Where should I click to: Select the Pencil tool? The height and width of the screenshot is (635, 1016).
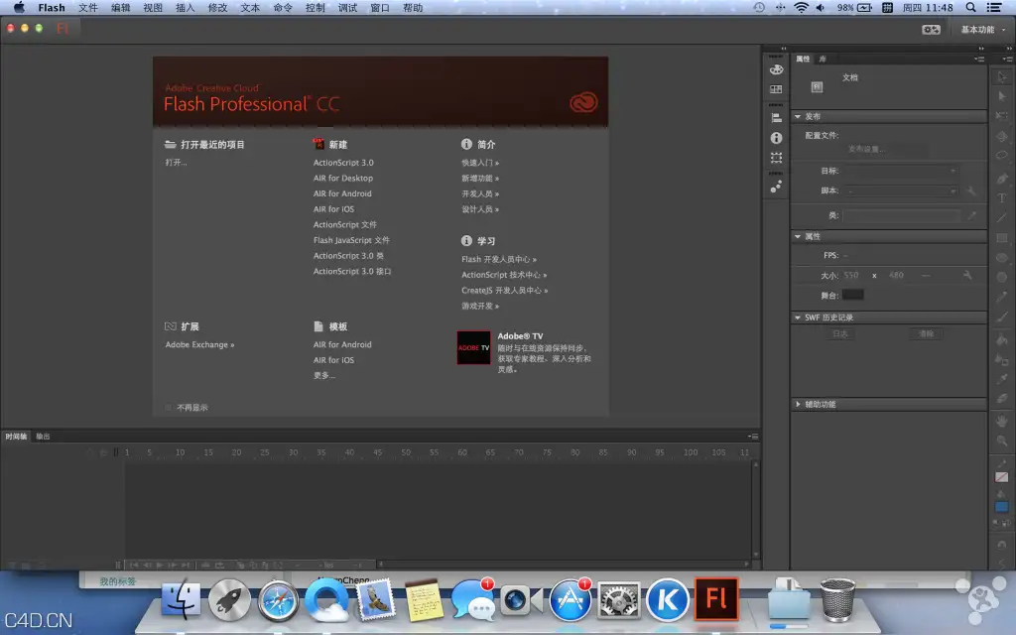(x=1002, y=298)
